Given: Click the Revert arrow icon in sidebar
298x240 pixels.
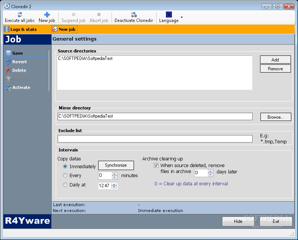Looking at the screenshot, I should [x=8, y=62].
